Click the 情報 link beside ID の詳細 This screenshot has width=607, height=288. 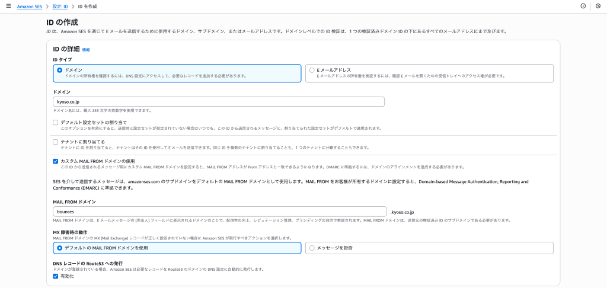pos(86,50)
